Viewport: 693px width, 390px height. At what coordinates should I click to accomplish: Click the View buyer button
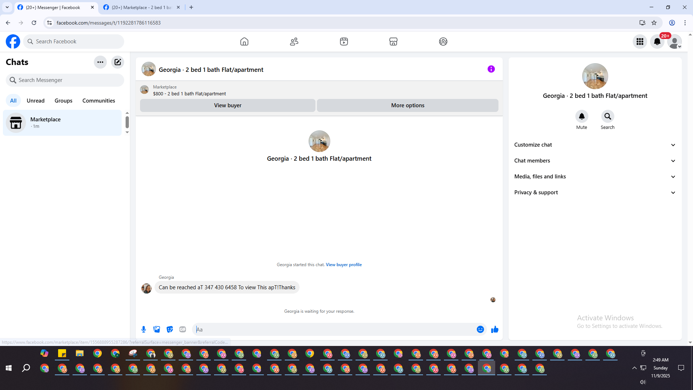click(227, 105)
